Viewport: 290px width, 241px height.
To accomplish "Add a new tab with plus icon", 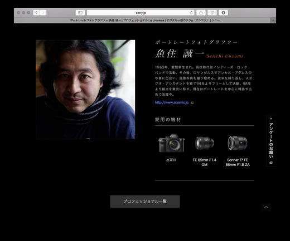I will (x=273, y=20).
